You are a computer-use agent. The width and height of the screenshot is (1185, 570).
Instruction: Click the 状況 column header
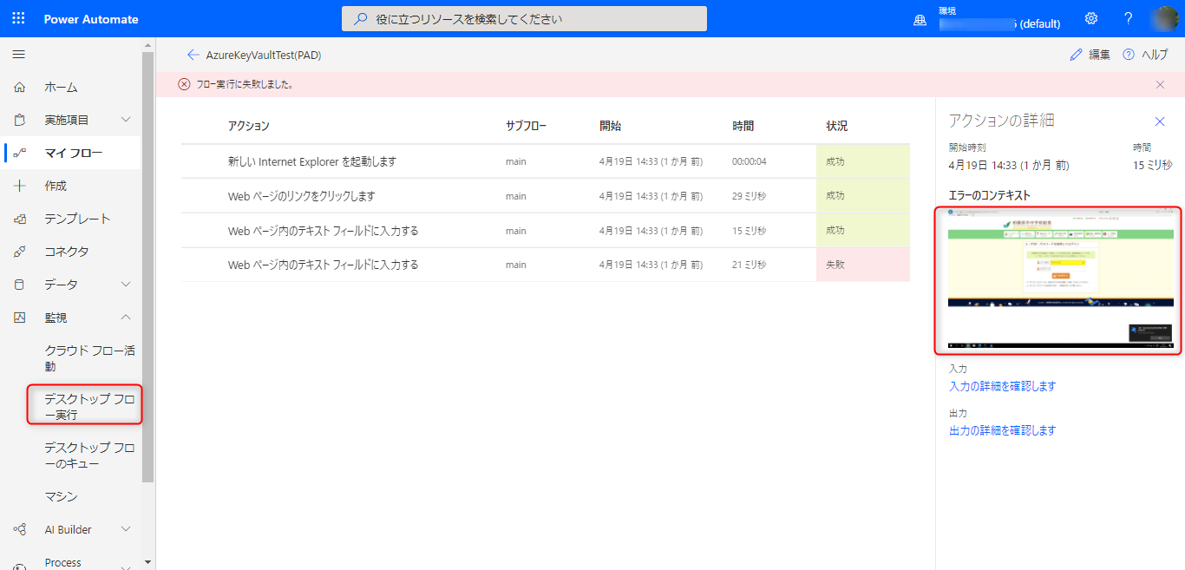[x=837, y=126]
